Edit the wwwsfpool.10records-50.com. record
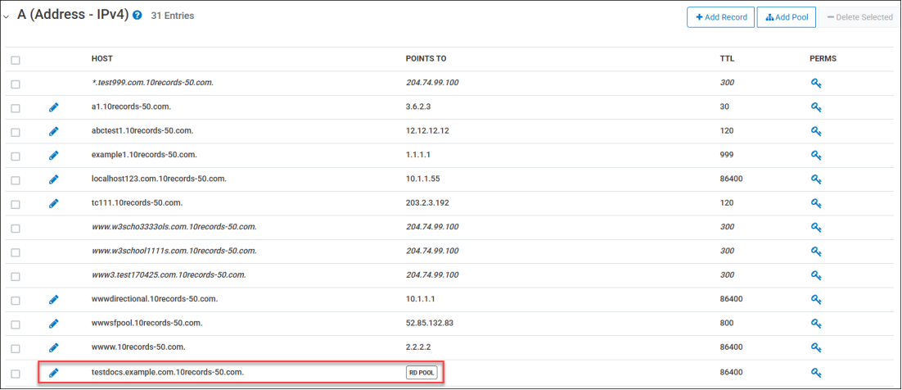 point(53,323)
